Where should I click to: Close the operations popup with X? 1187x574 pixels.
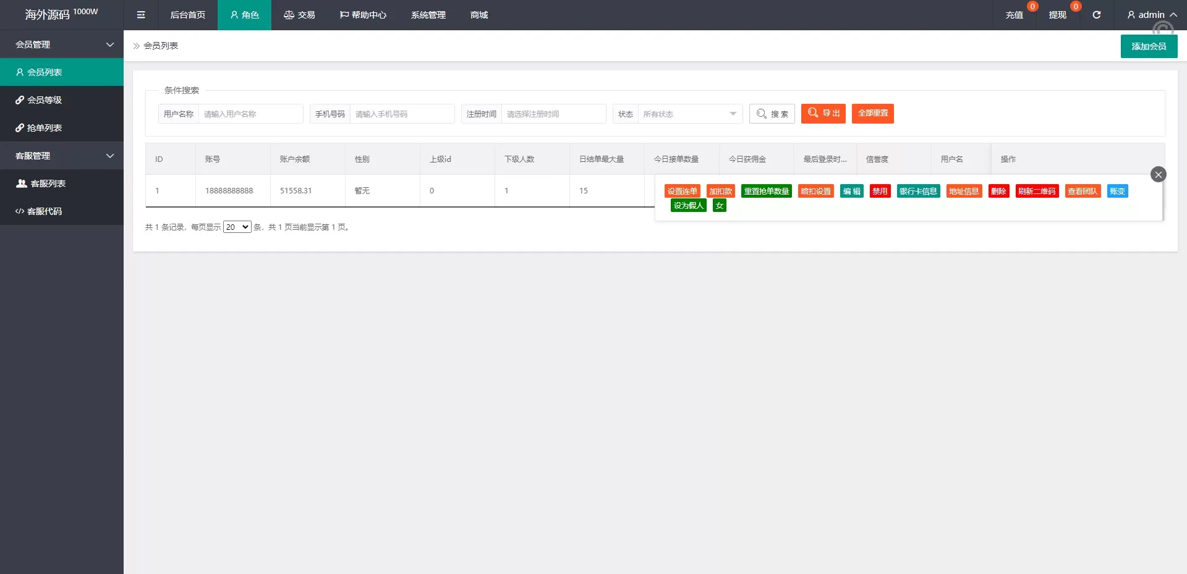pos(1158,174)
